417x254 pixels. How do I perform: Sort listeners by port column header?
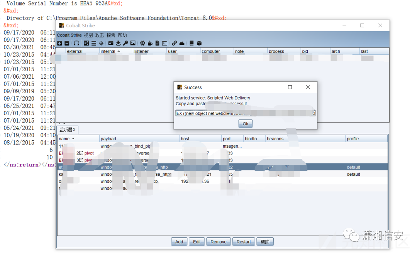pyautogui.click(x=233, y=139)
